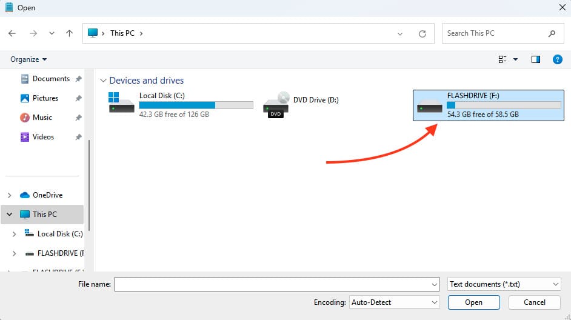This screenshot has width=571, height=320.
Task: Click the Back navigation arrow
Action: point(12,33)
